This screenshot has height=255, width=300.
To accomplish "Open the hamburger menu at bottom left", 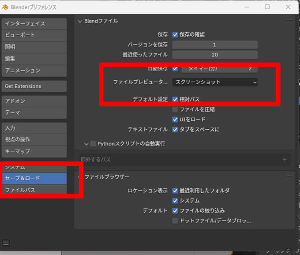I will click(x=6, y=243).
